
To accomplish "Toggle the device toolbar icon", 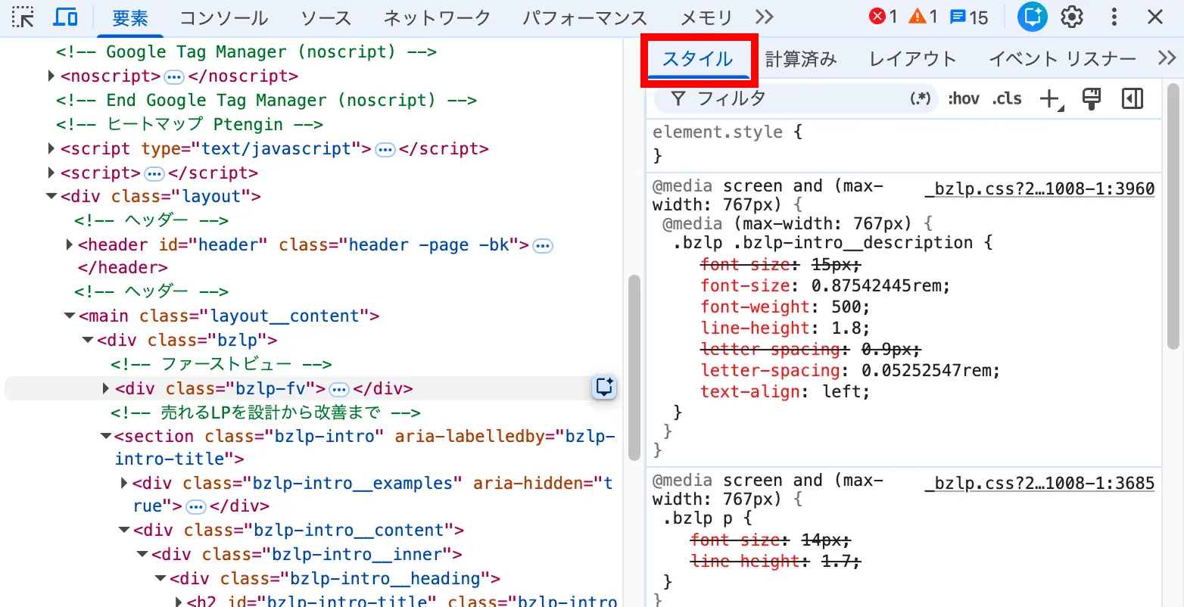I will [x=65, y=17].
